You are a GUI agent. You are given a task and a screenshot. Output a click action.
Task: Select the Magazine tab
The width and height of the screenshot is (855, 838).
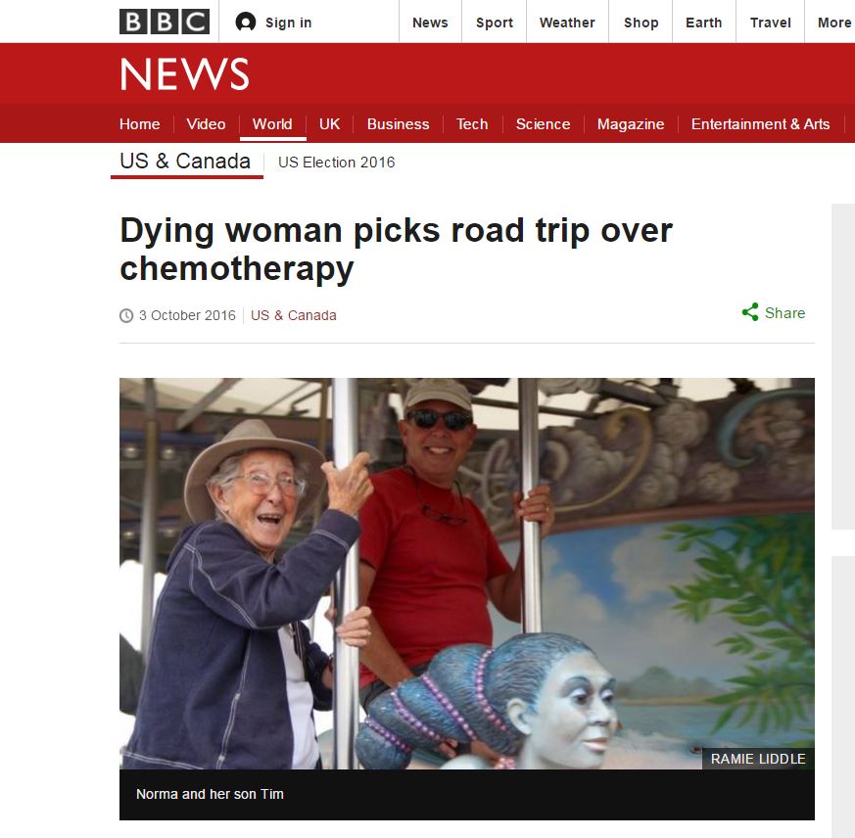(631, 124)
